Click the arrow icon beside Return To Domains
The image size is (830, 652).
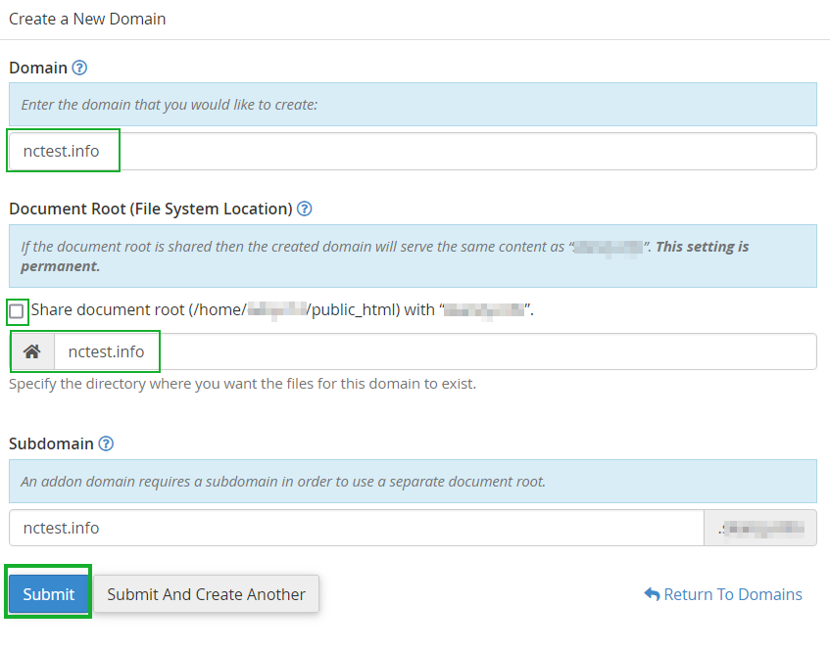pyautogui.click(x=652, y=594)
